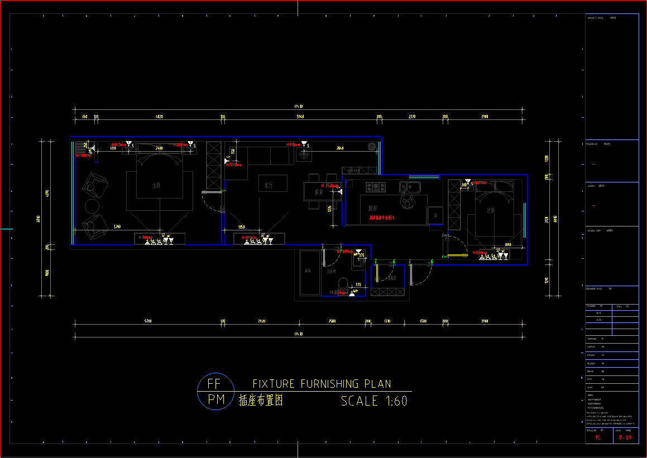This screenshot has width=647, height=458.
Task: Select the living room coffee table
Action: [x=272, y=184]
